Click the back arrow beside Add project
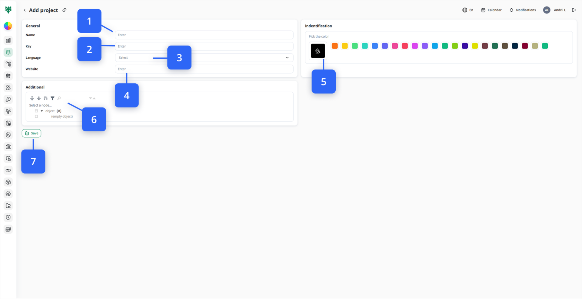Viewport: 582px width, 299px height. (x=25, y=10)
